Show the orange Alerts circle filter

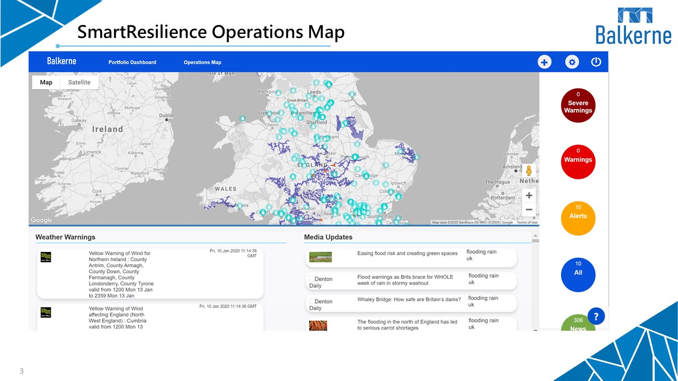578,218
